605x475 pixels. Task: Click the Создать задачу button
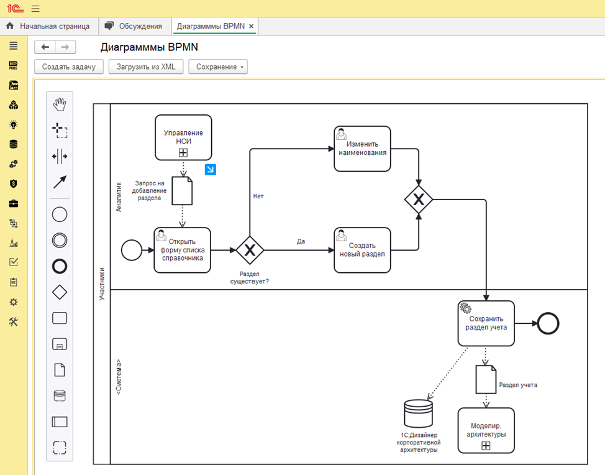(68, 67)
